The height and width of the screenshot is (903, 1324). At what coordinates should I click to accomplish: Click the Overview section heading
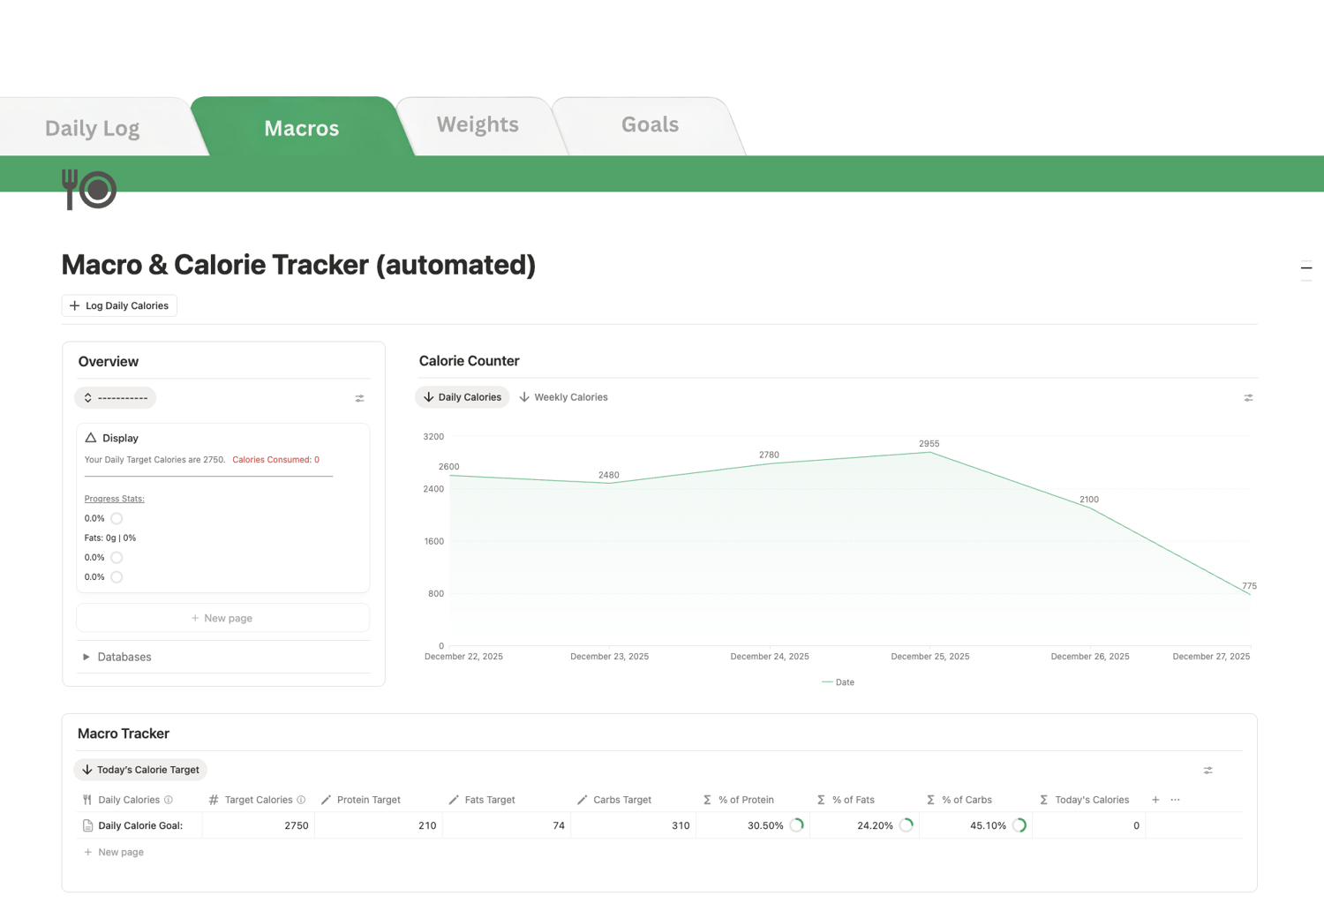(x=109, y=362)
